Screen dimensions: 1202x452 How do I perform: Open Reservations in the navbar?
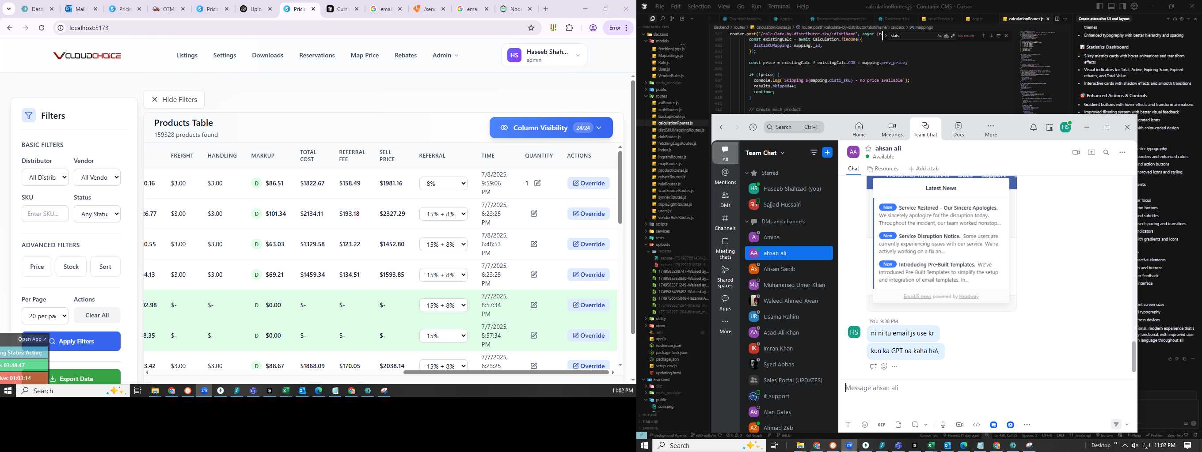pyautogui.click(x=317, y=55)
